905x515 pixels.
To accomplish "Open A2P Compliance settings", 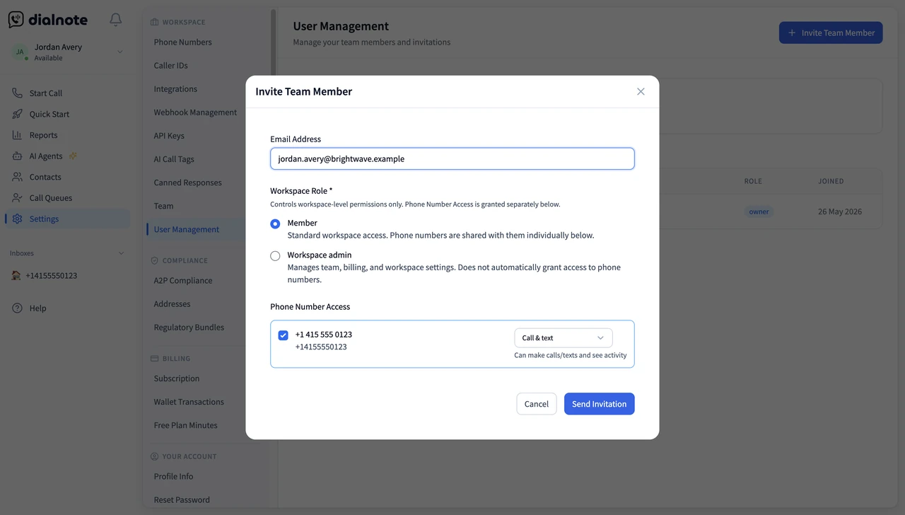I will coord(183,280).
